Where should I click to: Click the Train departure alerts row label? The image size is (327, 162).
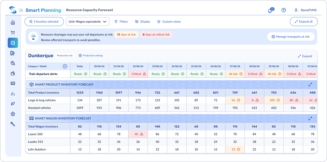[43, 74]
